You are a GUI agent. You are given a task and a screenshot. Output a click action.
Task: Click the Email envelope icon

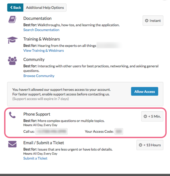(12, 144)
